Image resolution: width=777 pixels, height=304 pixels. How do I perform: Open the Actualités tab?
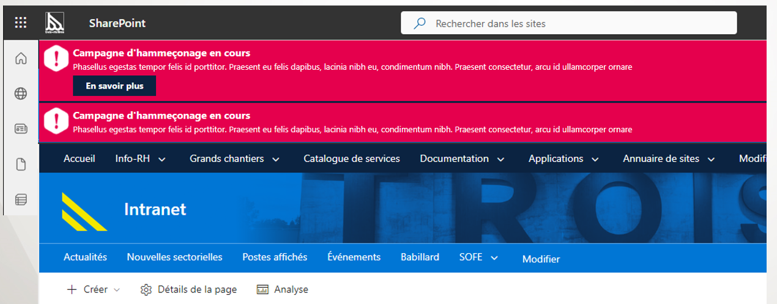click(x=85, y=257)
